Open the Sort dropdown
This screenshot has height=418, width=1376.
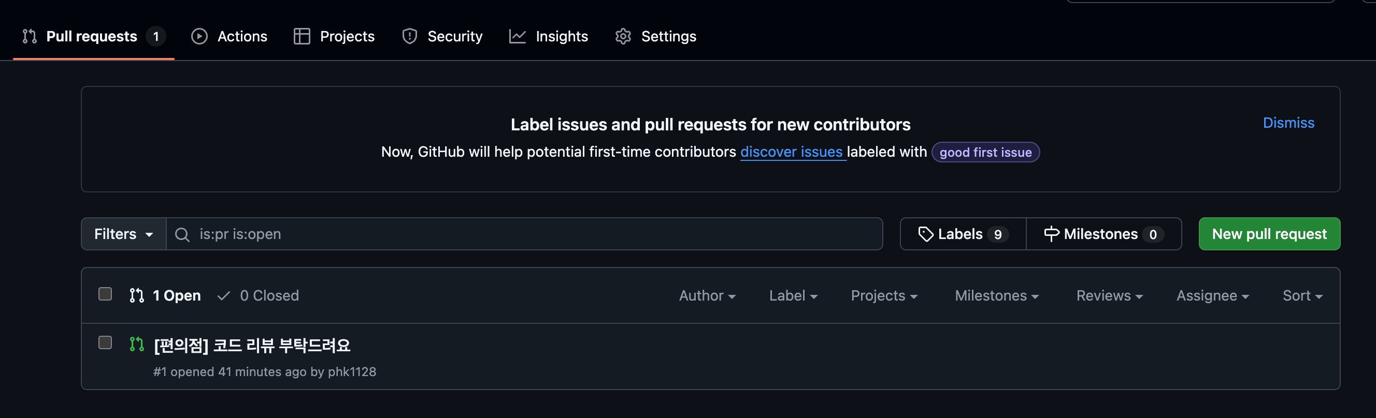[1302, 296]
